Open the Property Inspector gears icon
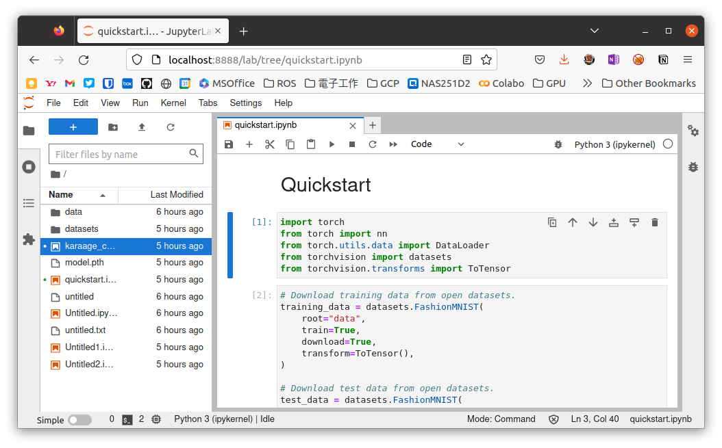 click(693, 131)
